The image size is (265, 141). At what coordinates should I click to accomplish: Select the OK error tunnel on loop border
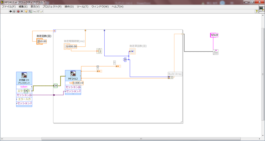55,86
